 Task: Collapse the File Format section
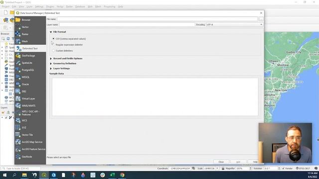point(51,32)
